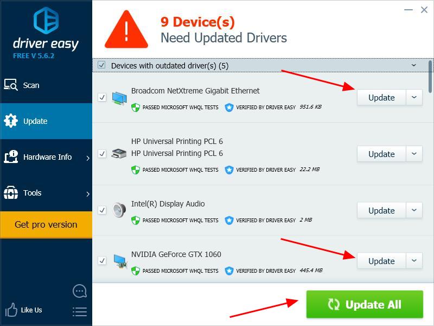Open the hamburger menu icon in sidebar
This screenshot has height=326, width=434.
click(x=80, y=311)
